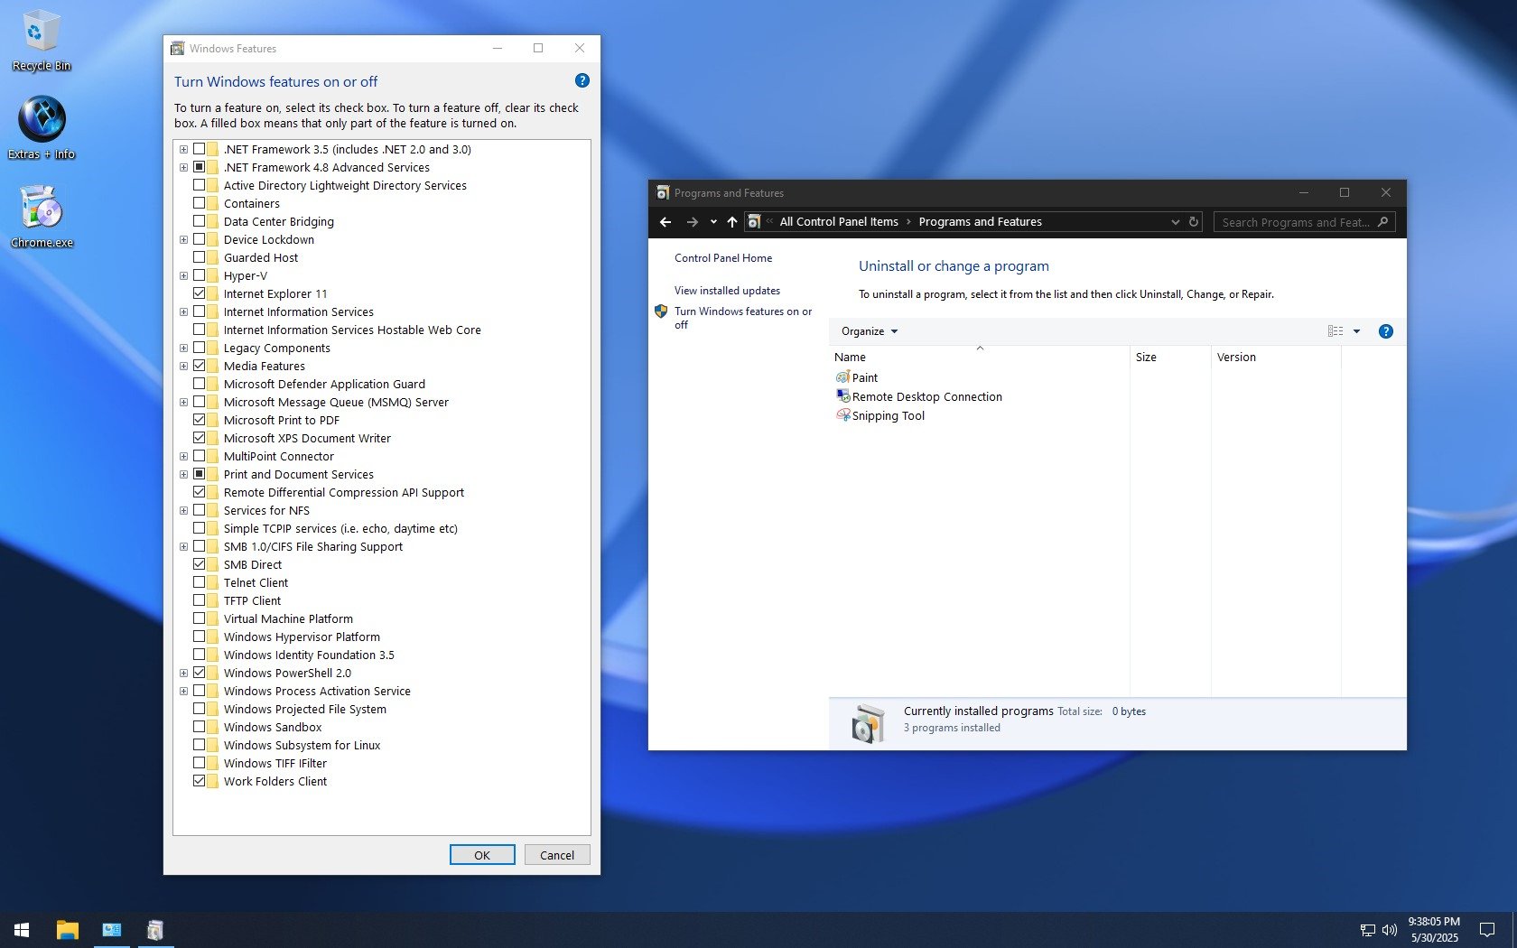Expand the Hyper-V feature tree
This screenshot has height=948, width=1517.
pyautogui.click(x=183, y=276)
